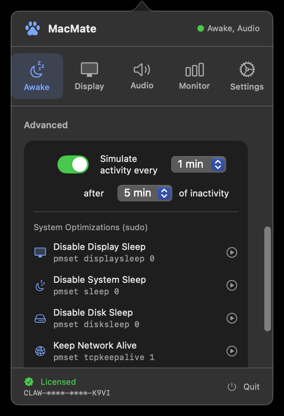Select the Awake moon tab icon
This screenshot has width=284, height=416.
pos(37,70)
